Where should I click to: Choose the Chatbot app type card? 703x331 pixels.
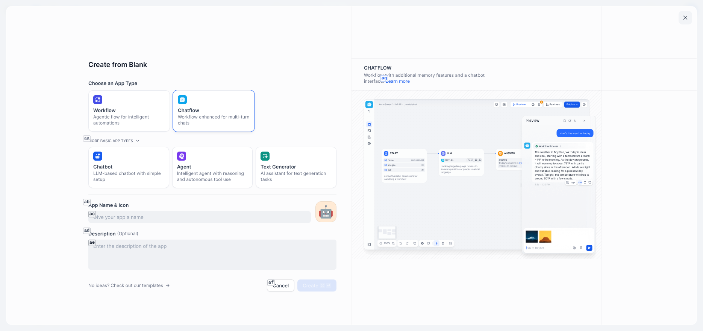(129, 167)
